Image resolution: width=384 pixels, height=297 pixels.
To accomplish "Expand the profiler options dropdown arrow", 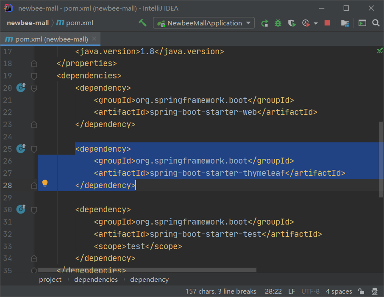I will click(x=316, y=23).
